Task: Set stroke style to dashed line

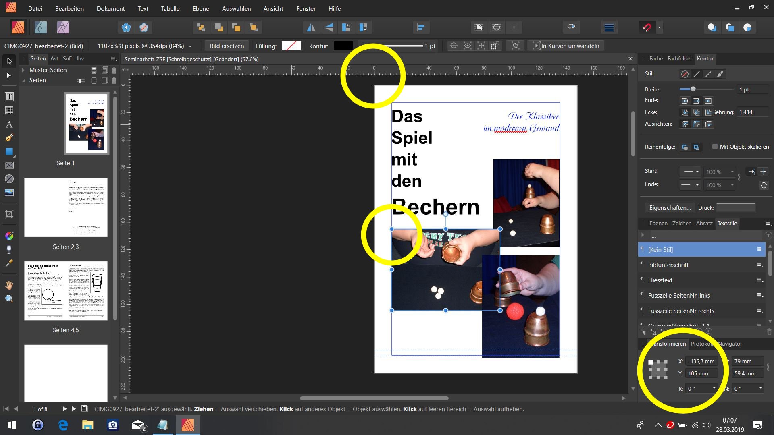Action: coord(708,74)
